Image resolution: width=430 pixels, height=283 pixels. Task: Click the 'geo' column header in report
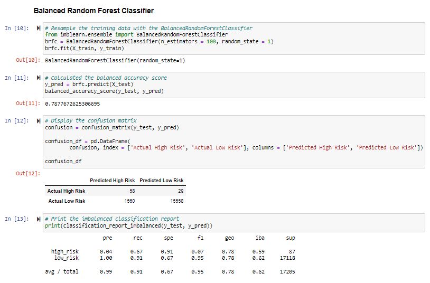coord(230,238)
